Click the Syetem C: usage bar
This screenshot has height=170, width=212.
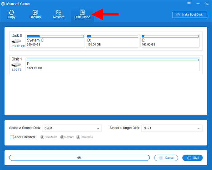coord(55,36)
